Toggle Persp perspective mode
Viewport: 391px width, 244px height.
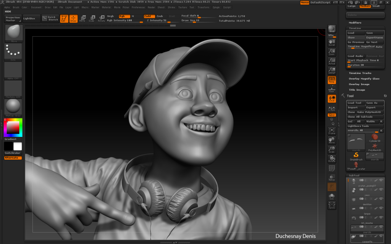[332, 80]
